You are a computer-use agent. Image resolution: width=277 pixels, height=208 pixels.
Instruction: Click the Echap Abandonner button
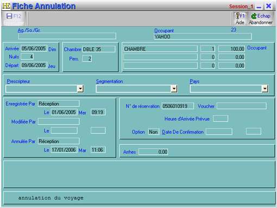pos(261,19)
